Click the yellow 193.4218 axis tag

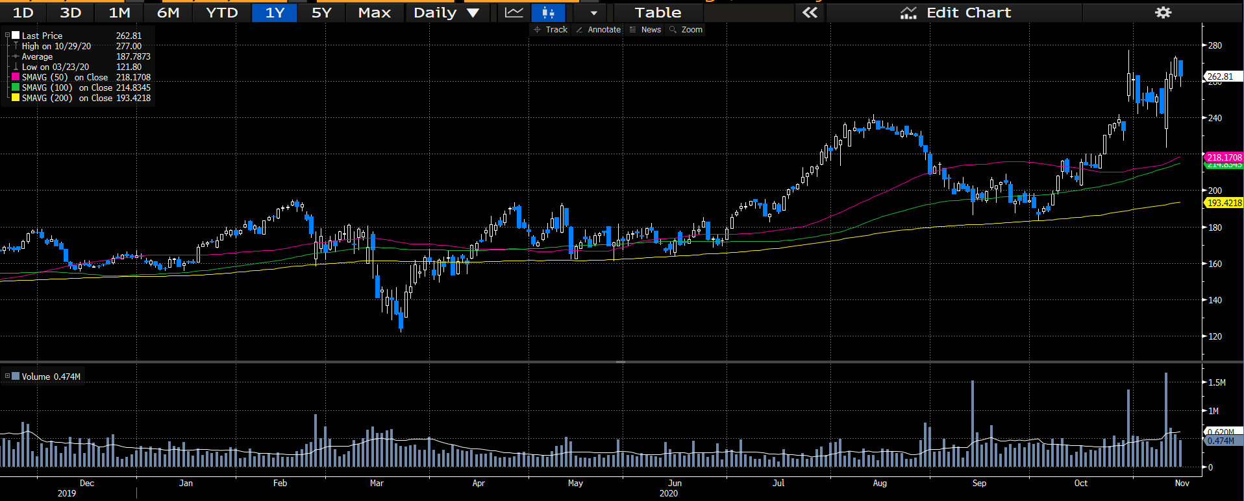[1224, 203]
